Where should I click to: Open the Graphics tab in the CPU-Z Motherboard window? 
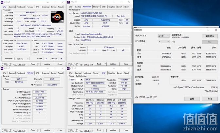[x=112, y=7]
